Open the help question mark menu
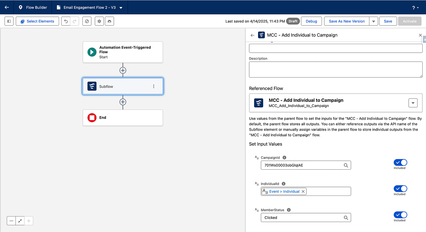The width and height of the screenshot is (426, 232). coord(415,8)
